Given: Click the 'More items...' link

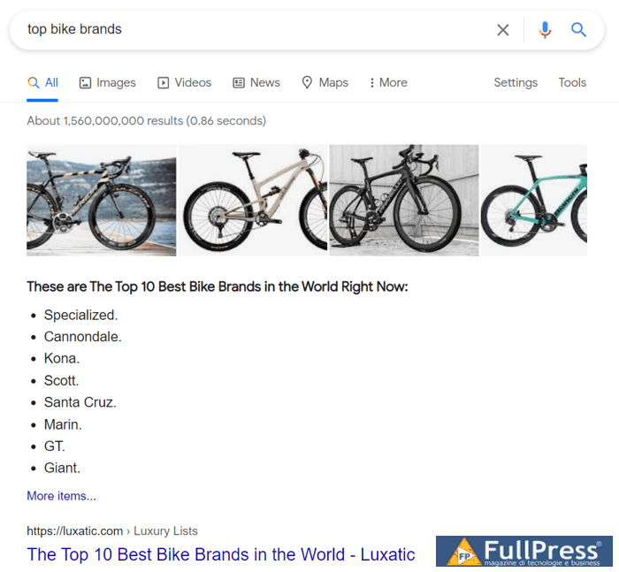Looking at the screenshot, I should click(61, 496).
